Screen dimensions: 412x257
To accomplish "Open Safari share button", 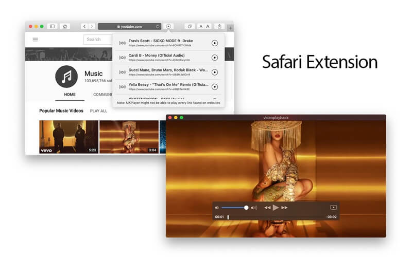I will (x=219, y=27).
